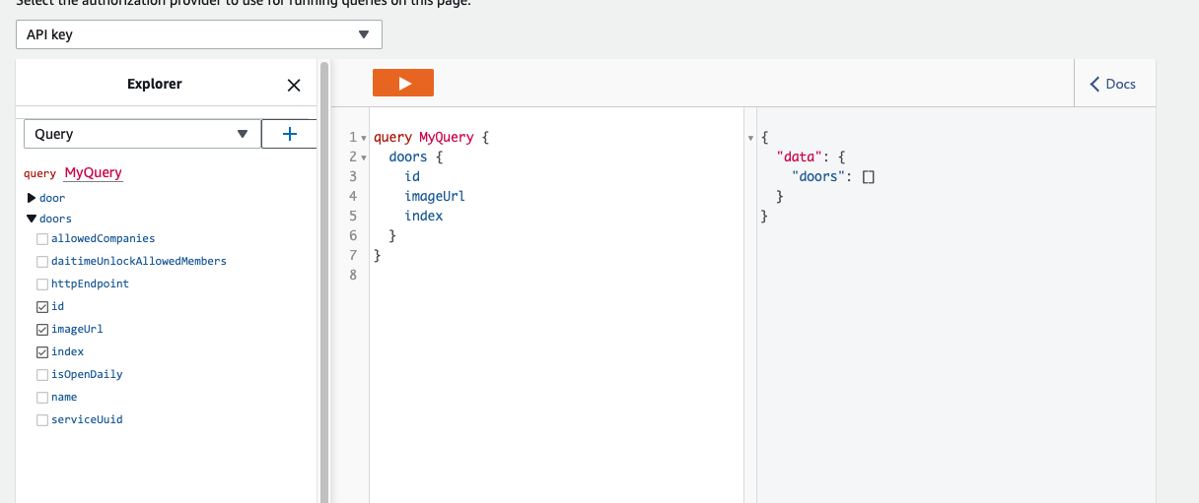Image resolution: width=1199 pixels, height=503 pixels.
Task: Check the isOpenDaily field checkbox
Action: (41, 375)
